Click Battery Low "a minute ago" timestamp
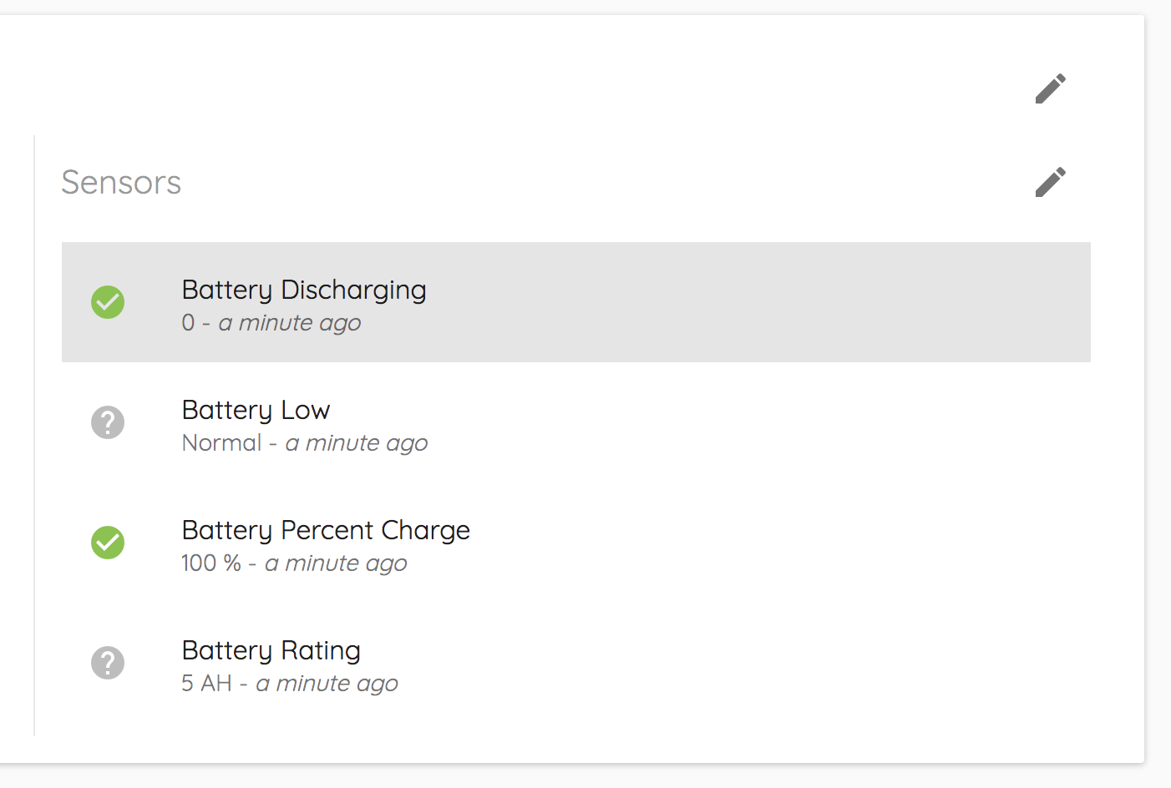 click(x=357, y=443)
